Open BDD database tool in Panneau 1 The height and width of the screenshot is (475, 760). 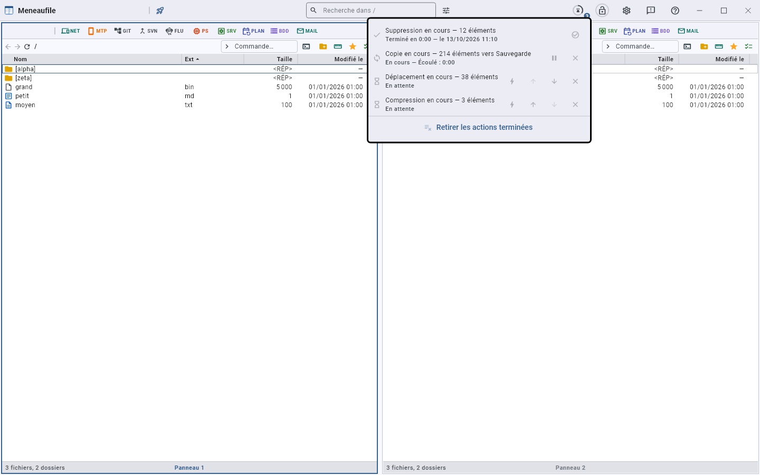280,31
